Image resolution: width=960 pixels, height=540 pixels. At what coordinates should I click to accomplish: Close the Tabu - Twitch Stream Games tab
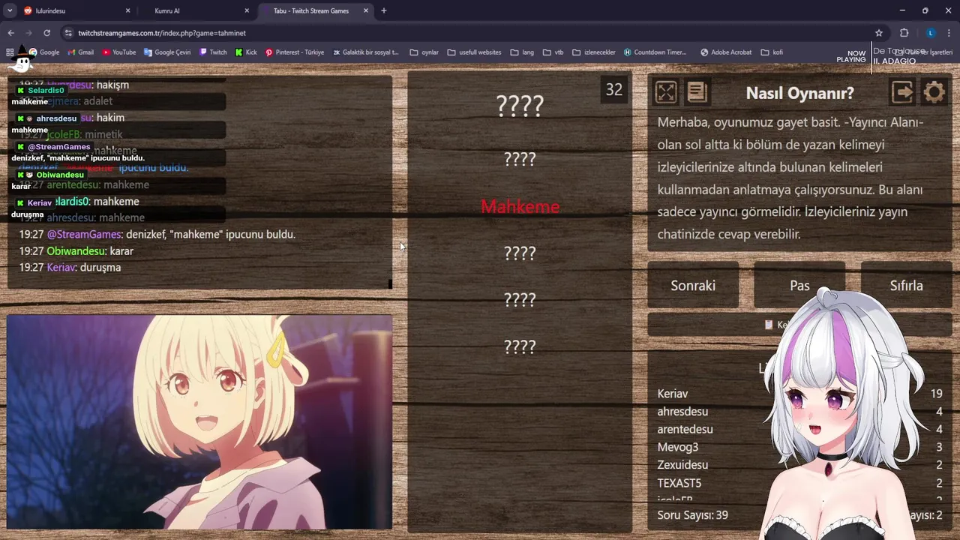coord(366,10)
